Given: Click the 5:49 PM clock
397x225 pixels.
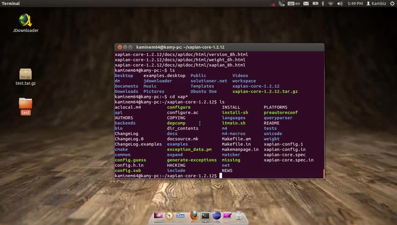Looking at the screenshot, I should 355,4.
